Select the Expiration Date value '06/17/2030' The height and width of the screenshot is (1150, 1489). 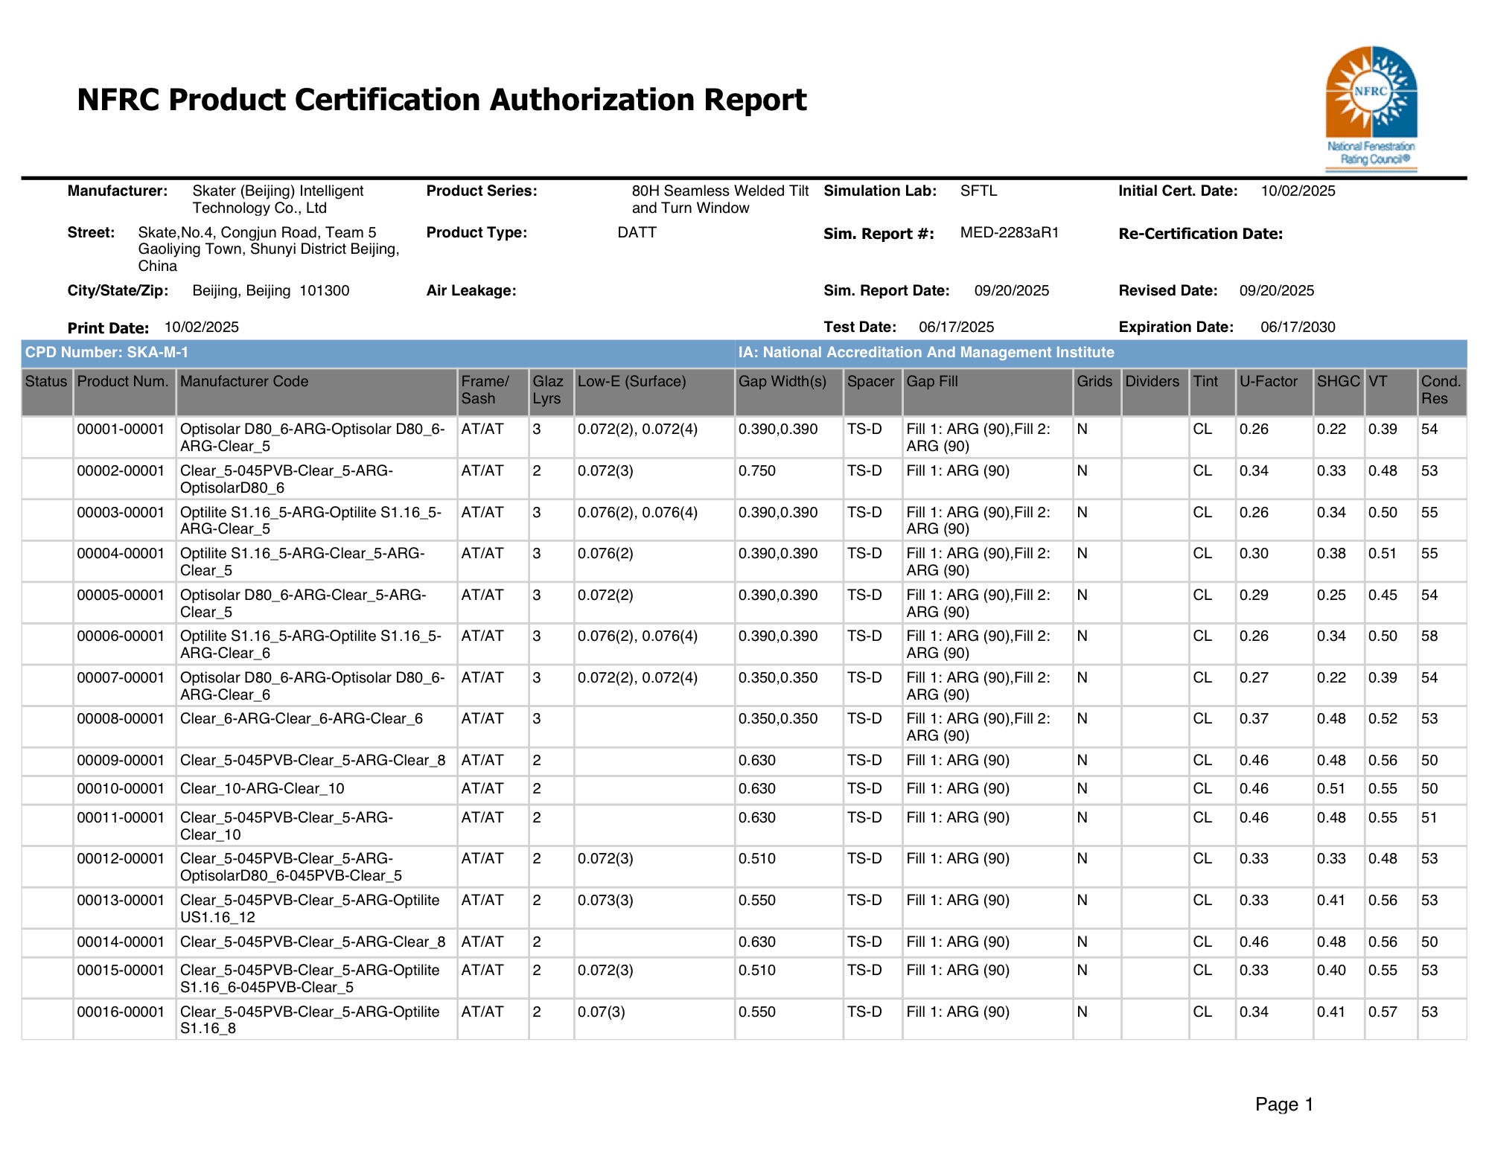[x=1298, y=328]
